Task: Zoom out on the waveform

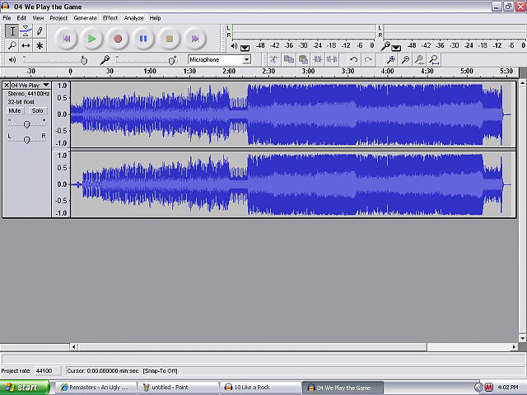Action: [x=405, y=60]
